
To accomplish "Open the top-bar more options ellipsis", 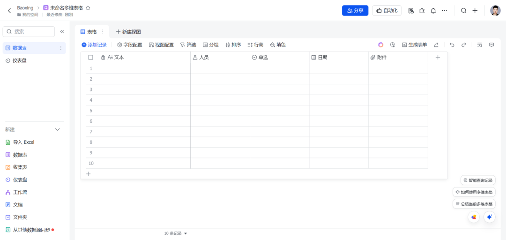I will 444,11.
